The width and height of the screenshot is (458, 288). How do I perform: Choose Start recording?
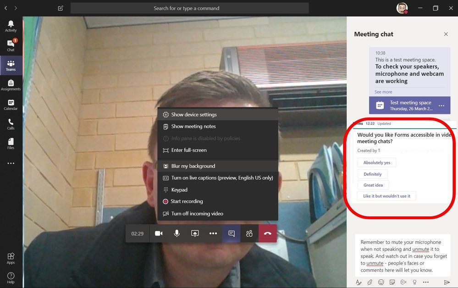tap(218, 201)
